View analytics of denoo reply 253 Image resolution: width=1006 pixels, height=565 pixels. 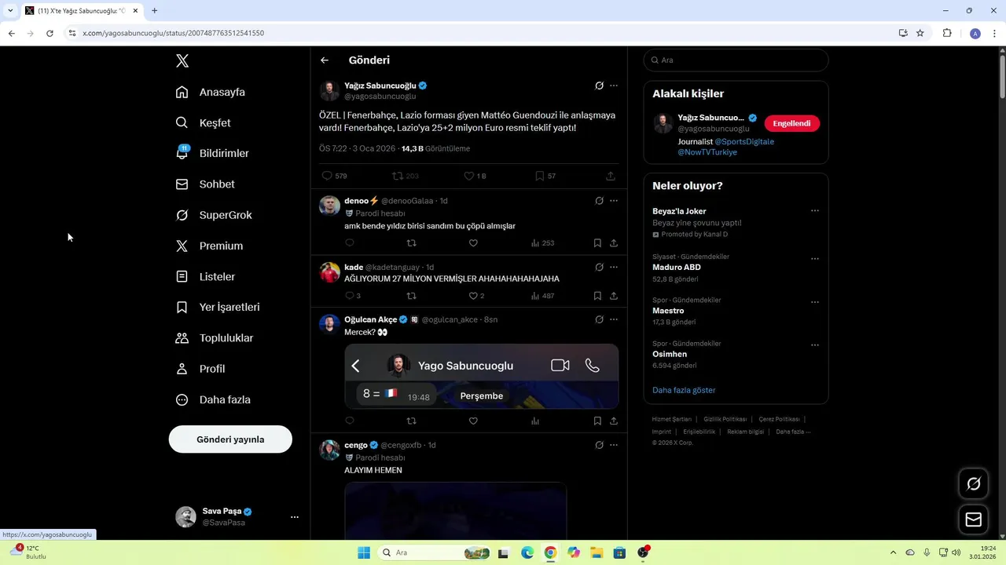coord(542,243)
